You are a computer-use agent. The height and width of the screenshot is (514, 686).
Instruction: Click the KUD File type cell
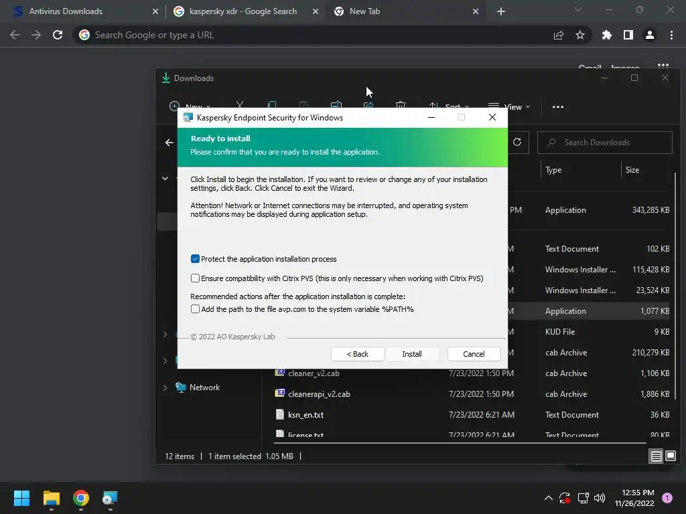point(560,332)
